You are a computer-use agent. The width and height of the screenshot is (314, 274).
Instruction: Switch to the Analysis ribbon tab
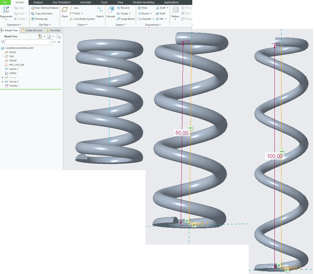tap(38, 2)
